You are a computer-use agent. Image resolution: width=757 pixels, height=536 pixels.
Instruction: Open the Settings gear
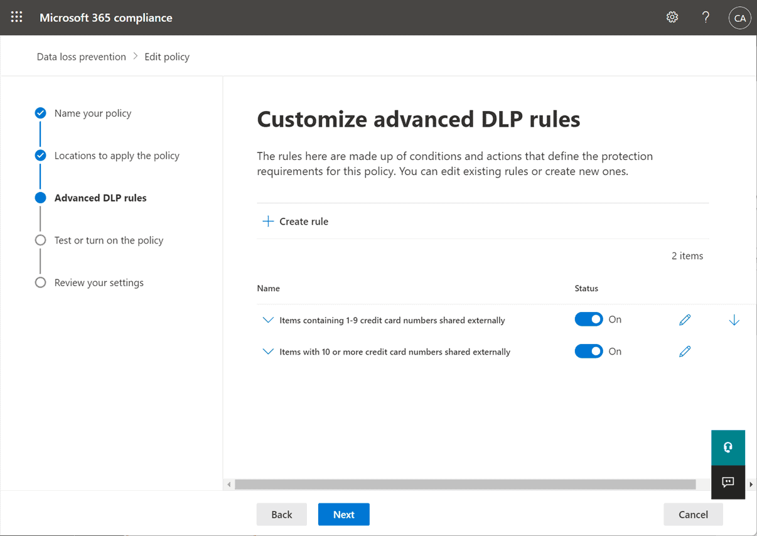point(672,17)
